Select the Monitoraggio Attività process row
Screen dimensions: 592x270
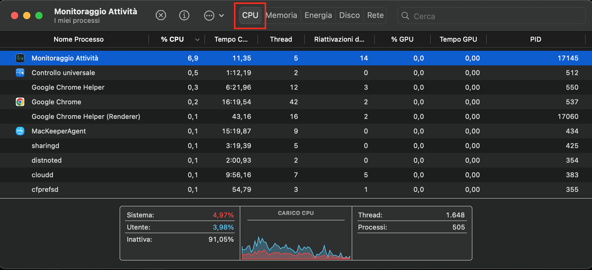pyautogui.click(x=296, y=58)
